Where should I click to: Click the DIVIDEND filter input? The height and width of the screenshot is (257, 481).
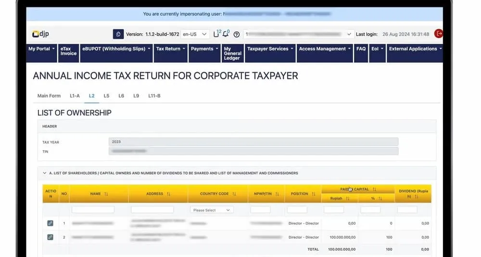(x=407, y=210)
